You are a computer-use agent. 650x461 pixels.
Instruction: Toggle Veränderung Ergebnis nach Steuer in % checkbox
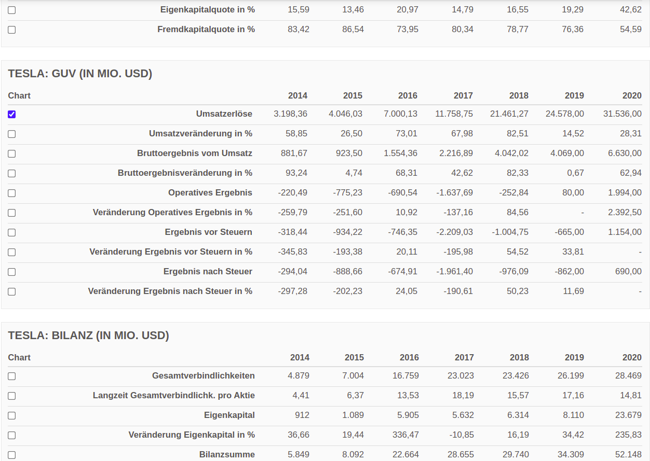pos(12,292)
